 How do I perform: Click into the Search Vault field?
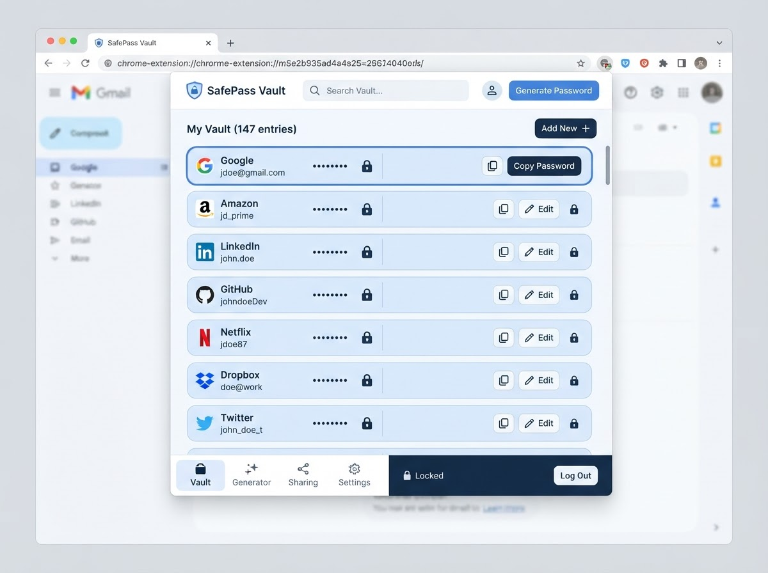(386, 90)
